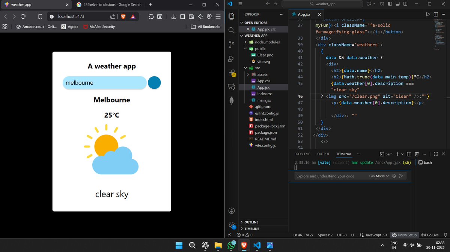Viewport: 450px width, 252px height.
Task: Open Brave main hamburger menu
Action: coord(218,16)
